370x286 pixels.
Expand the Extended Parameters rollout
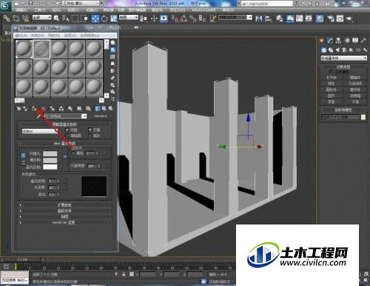pyautogui.click(x=64, y=204)
